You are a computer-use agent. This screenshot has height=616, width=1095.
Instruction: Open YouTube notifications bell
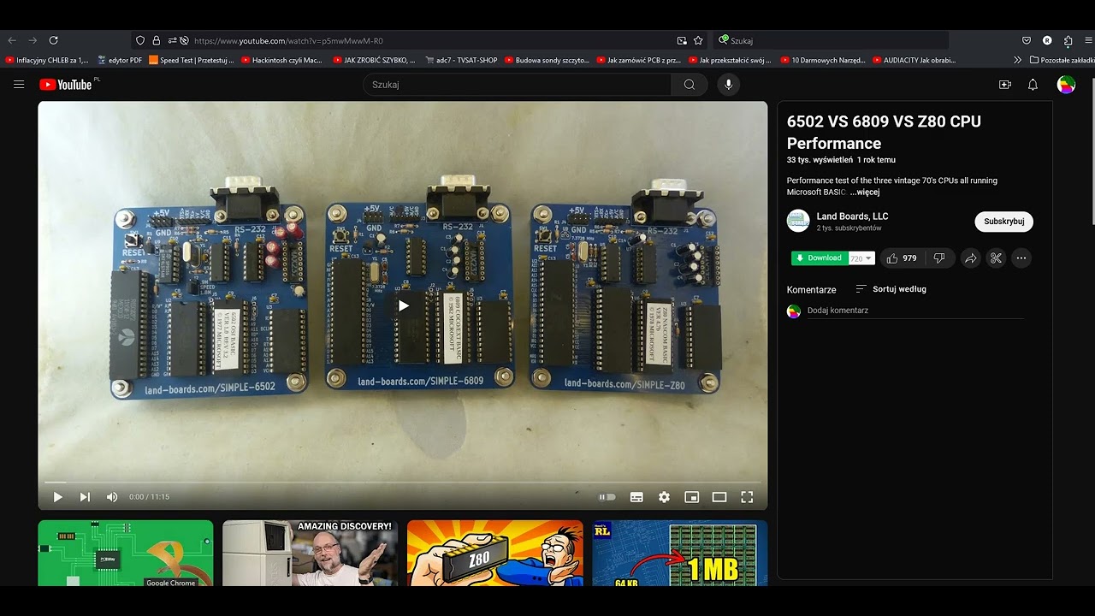coord(1033,85)
